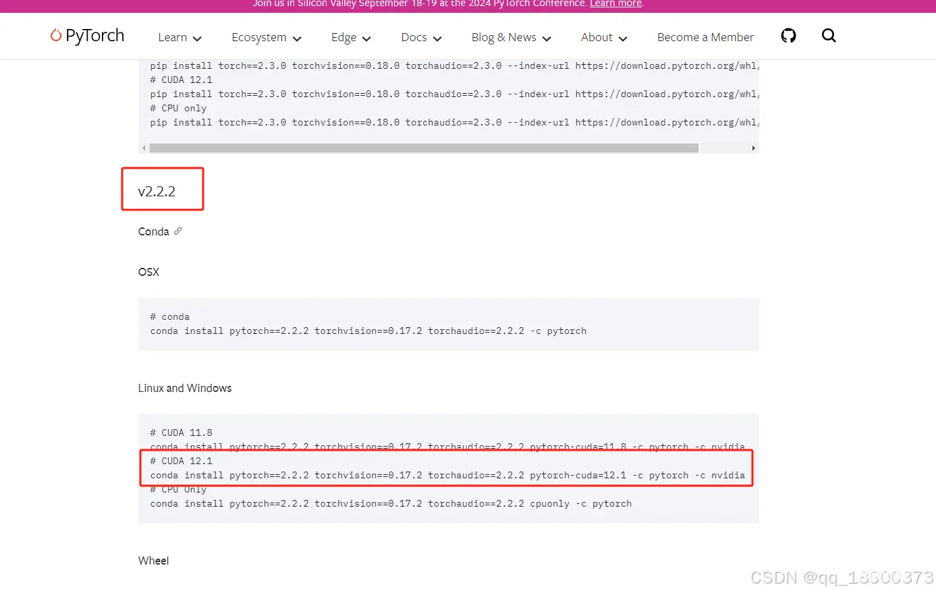Open the About dropdown menu

pos(604,38)
